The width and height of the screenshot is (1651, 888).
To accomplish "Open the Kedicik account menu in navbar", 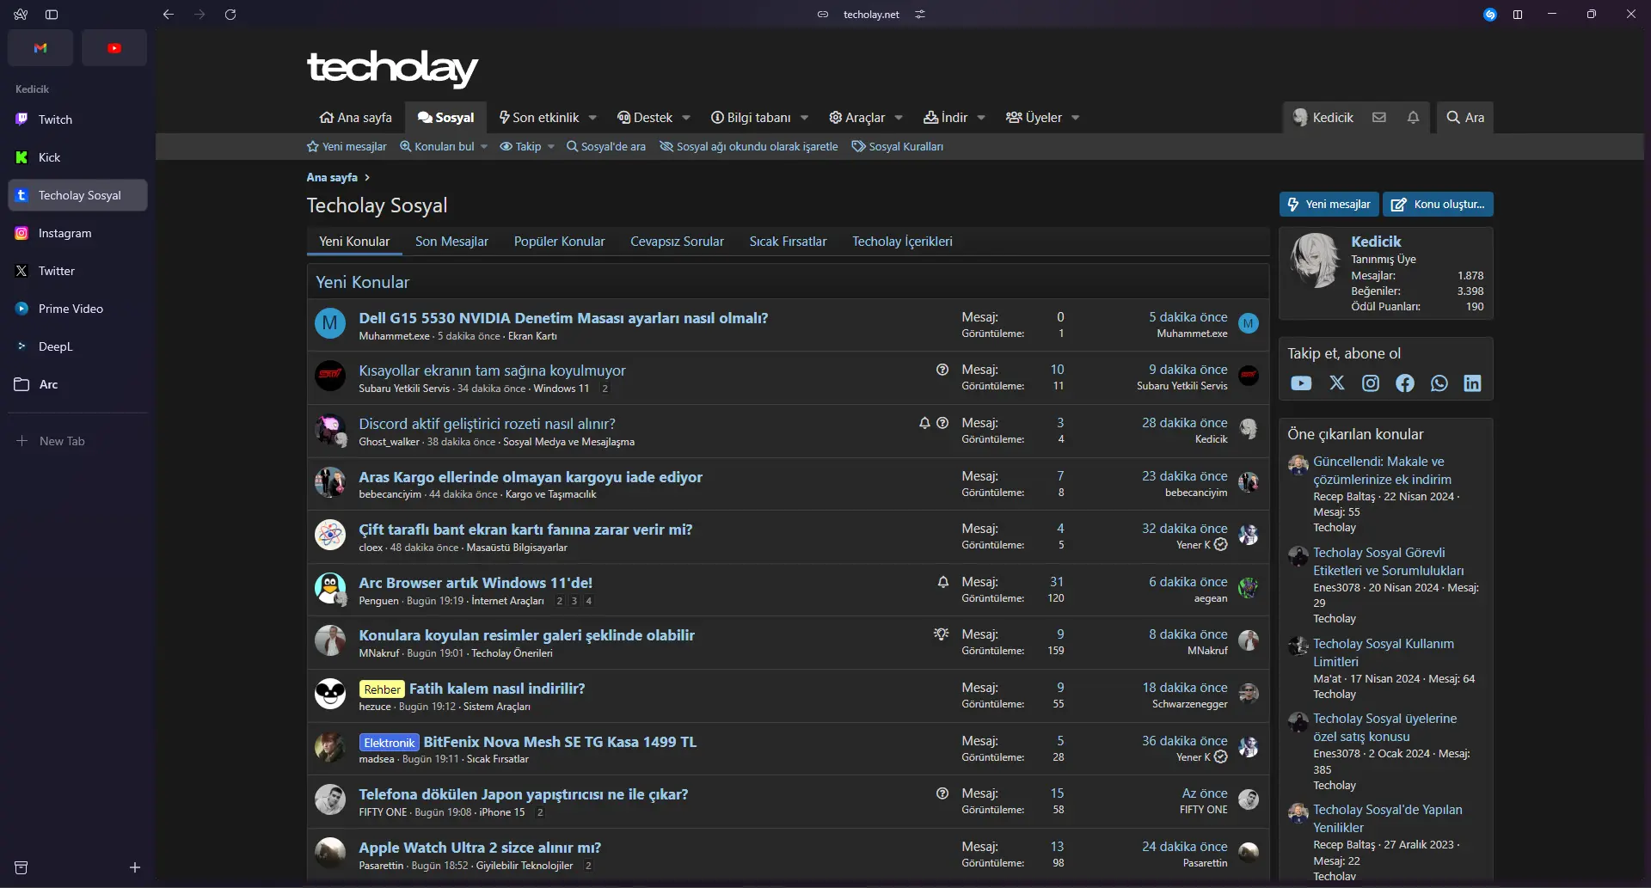I will point(1323,118).
